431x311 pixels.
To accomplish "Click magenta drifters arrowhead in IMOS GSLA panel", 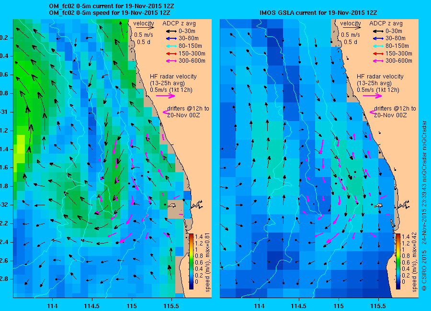I will pyautogui.click(x=373, y=112).
